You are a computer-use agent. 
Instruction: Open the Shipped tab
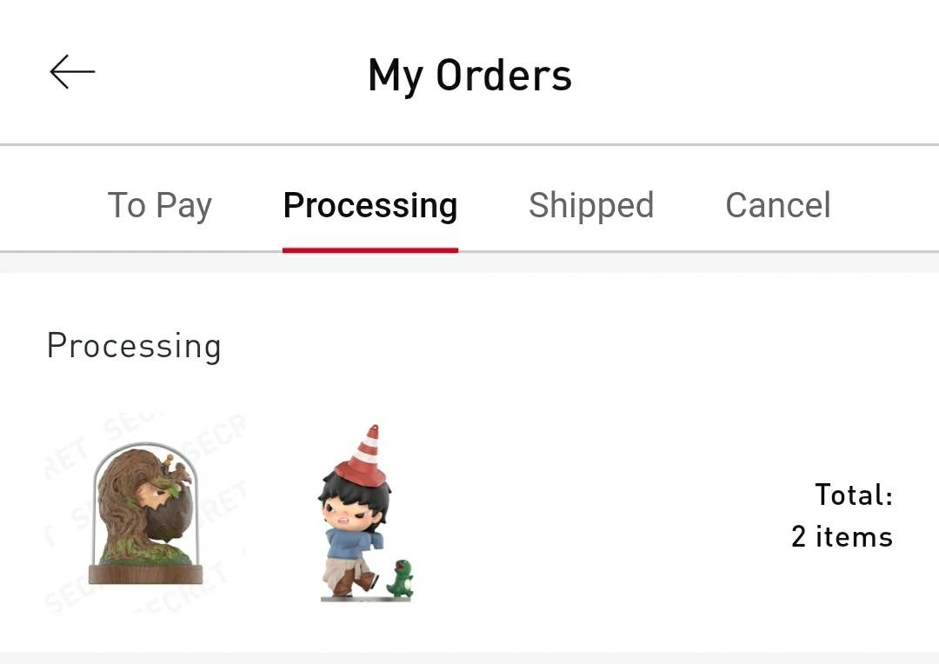pos(591,205)
